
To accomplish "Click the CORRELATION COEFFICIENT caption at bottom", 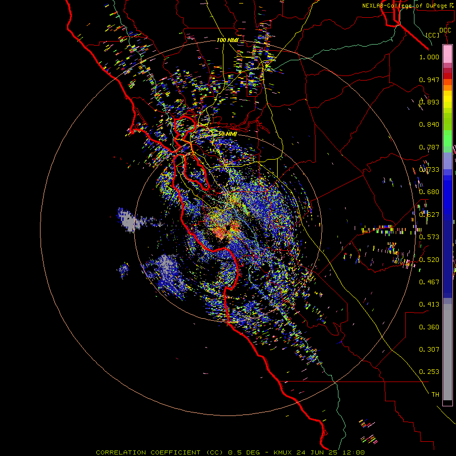I will tap(230, 452).
